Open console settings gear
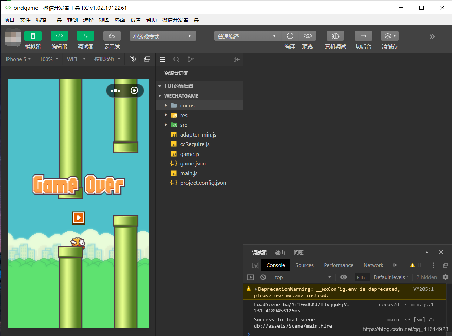Image resolution: width=452 pixels, height=336 pixels. [x=445, y=277]
